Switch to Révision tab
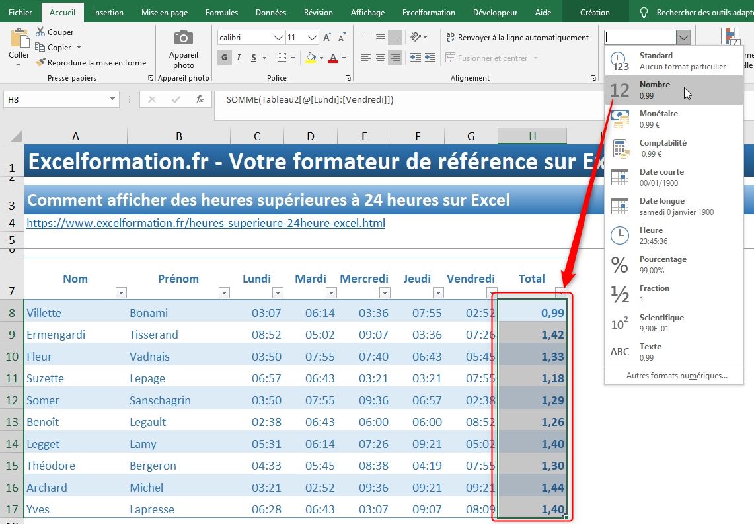This screenshot has height=524, width=754. (x=319, y=13)
